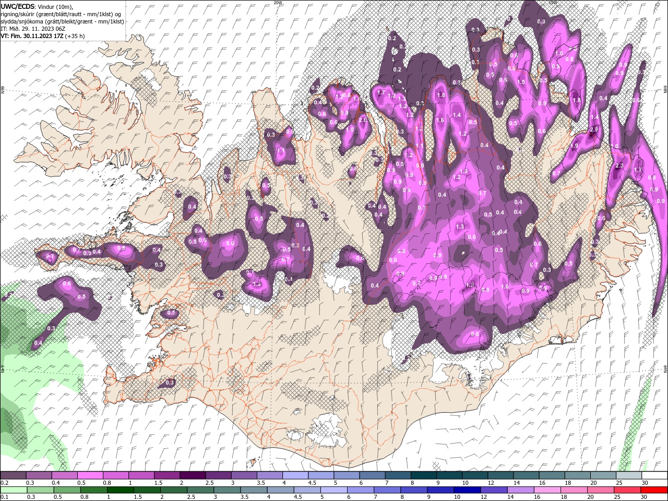Click the 2.3 precipitation value on map

click(619, 165)
